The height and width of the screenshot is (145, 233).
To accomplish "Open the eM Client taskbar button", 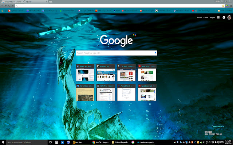I will [x=81, y=142].
